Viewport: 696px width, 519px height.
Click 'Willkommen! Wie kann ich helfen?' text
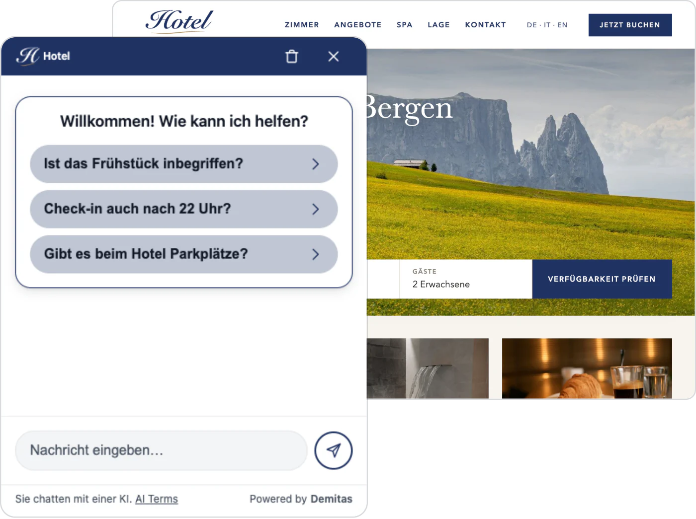pyautogui.click(x=184, y=121)
